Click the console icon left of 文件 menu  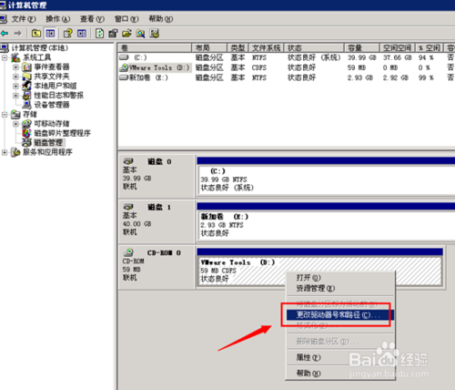point(4,19)
